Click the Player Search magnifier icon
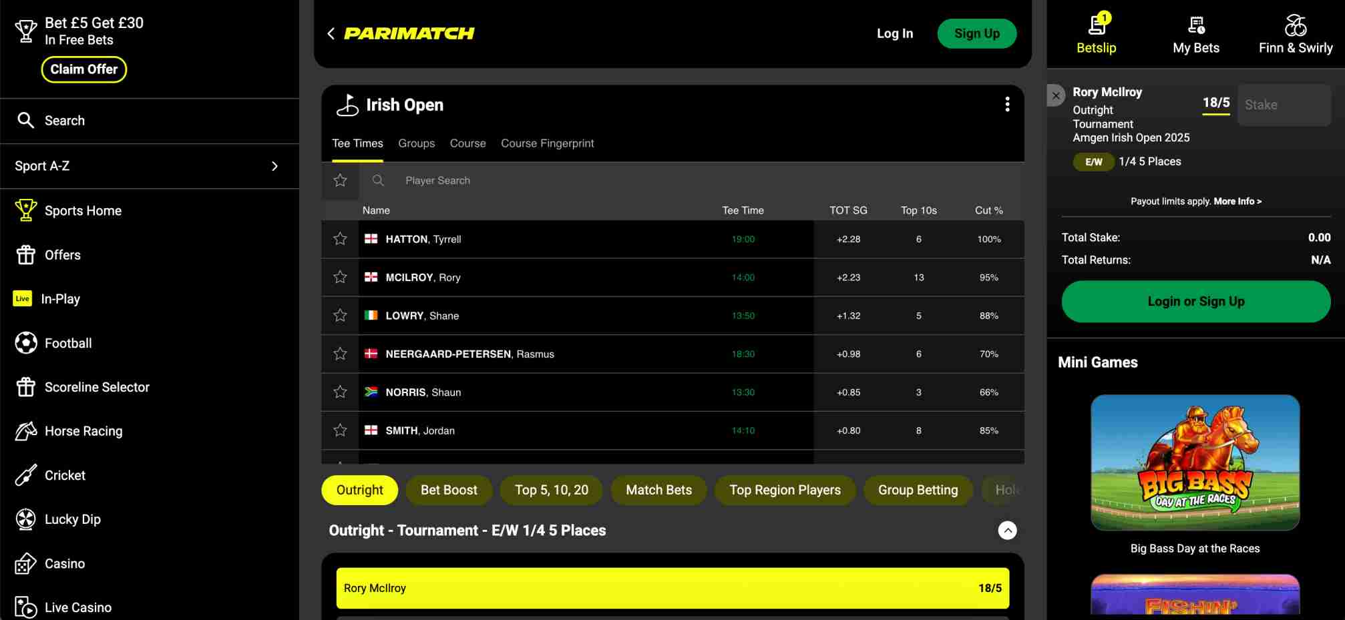 coord(377,180)
